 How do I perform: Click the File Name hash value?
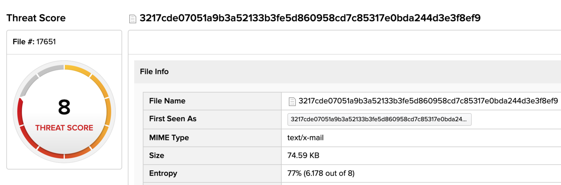(428, 101)
